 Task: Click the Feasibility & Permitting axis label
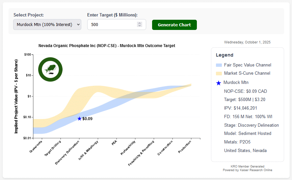[x=141, y=153]
